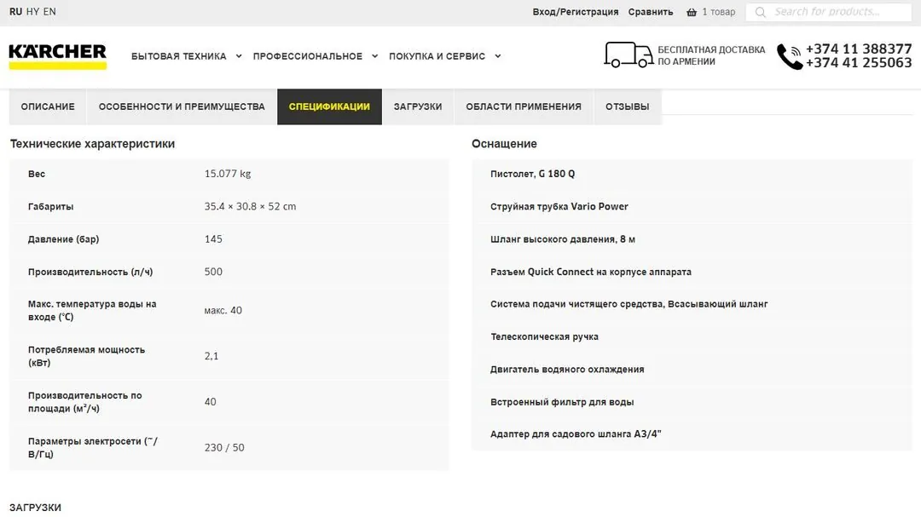Focus the Search for products field
This screenshot has height=517, width=921.
(x=828, y=12)
